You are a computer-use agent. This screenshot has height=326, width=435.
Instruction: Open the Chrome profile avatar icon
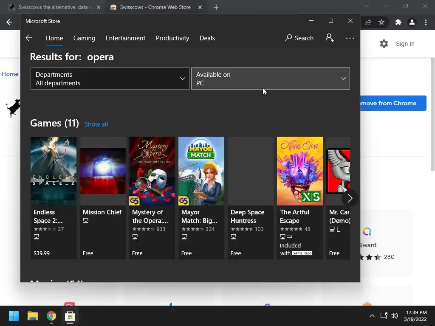click(x=412, y=22)
